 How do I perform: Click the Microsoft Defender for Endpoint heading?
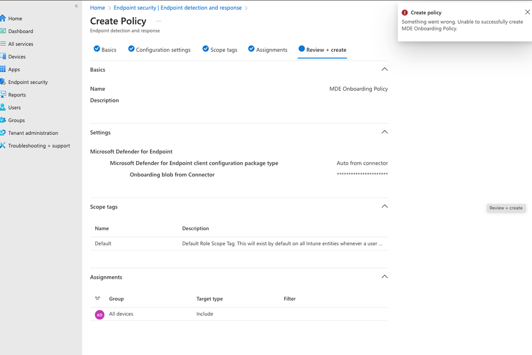click(x=131, y=151)
